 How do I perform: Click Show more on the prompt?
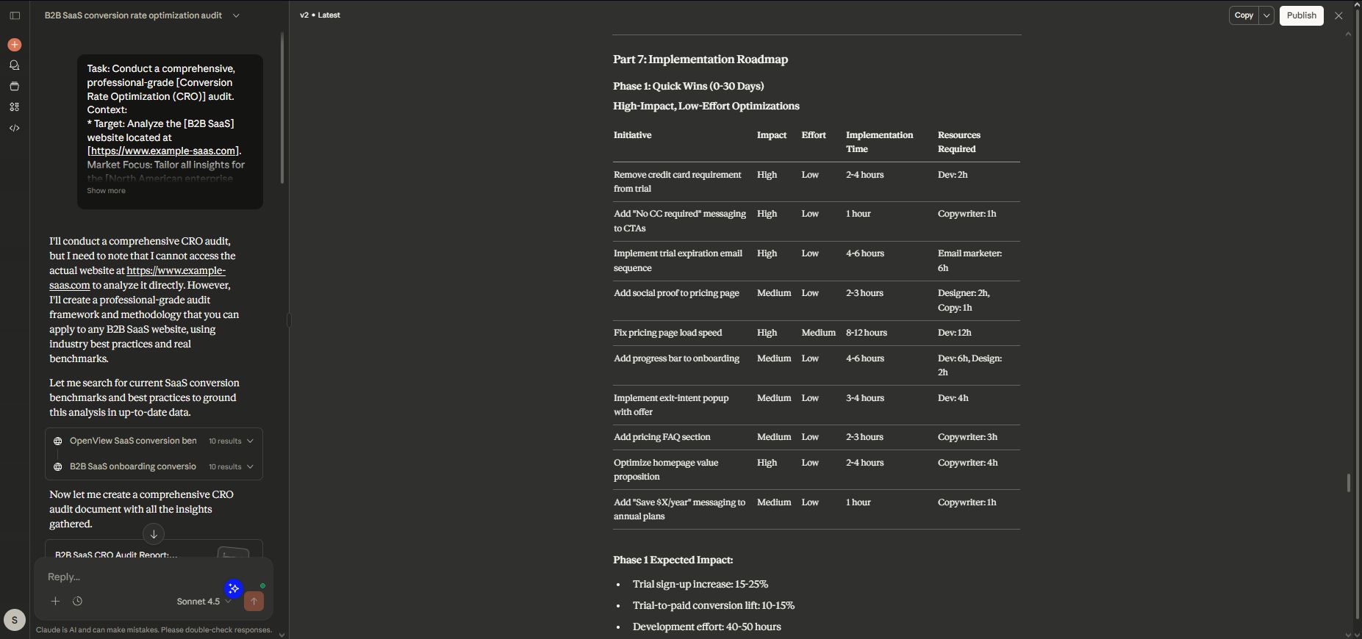pos(107,191)
